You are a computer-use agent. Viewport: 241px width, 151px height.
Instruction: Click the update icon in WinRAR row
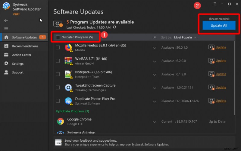tap(211, 61)
